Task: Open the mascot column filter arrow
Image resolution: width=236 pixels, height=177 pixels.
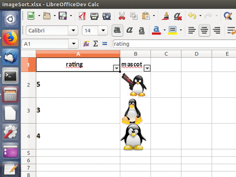Action: pyautogui.click(x=147, y=68)
